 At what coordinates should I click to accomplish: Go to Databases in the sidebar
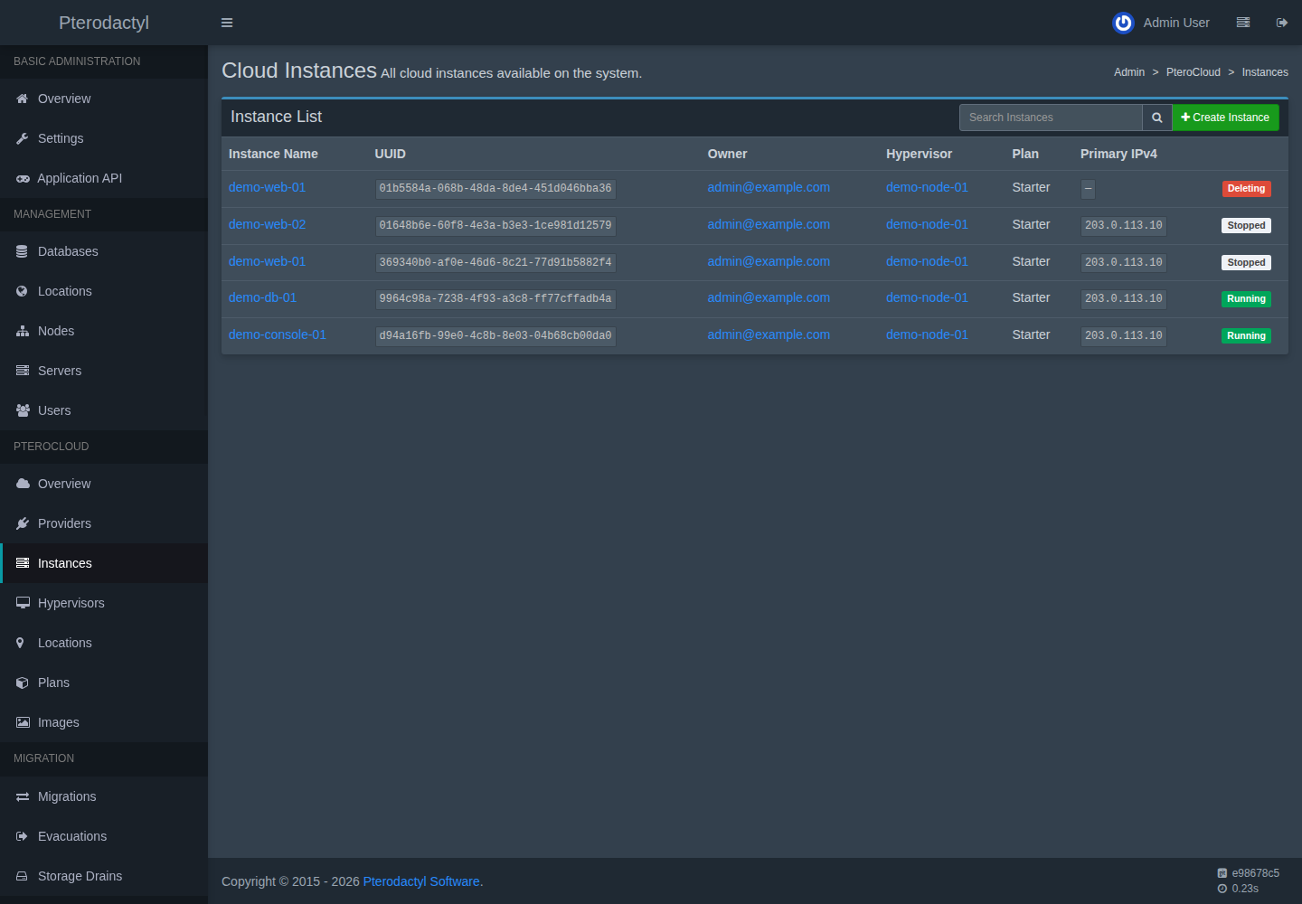[104, 251]
